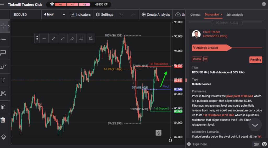Select the horizontal line drawing tool
The image size is (268, 148).
click(3, 39)
